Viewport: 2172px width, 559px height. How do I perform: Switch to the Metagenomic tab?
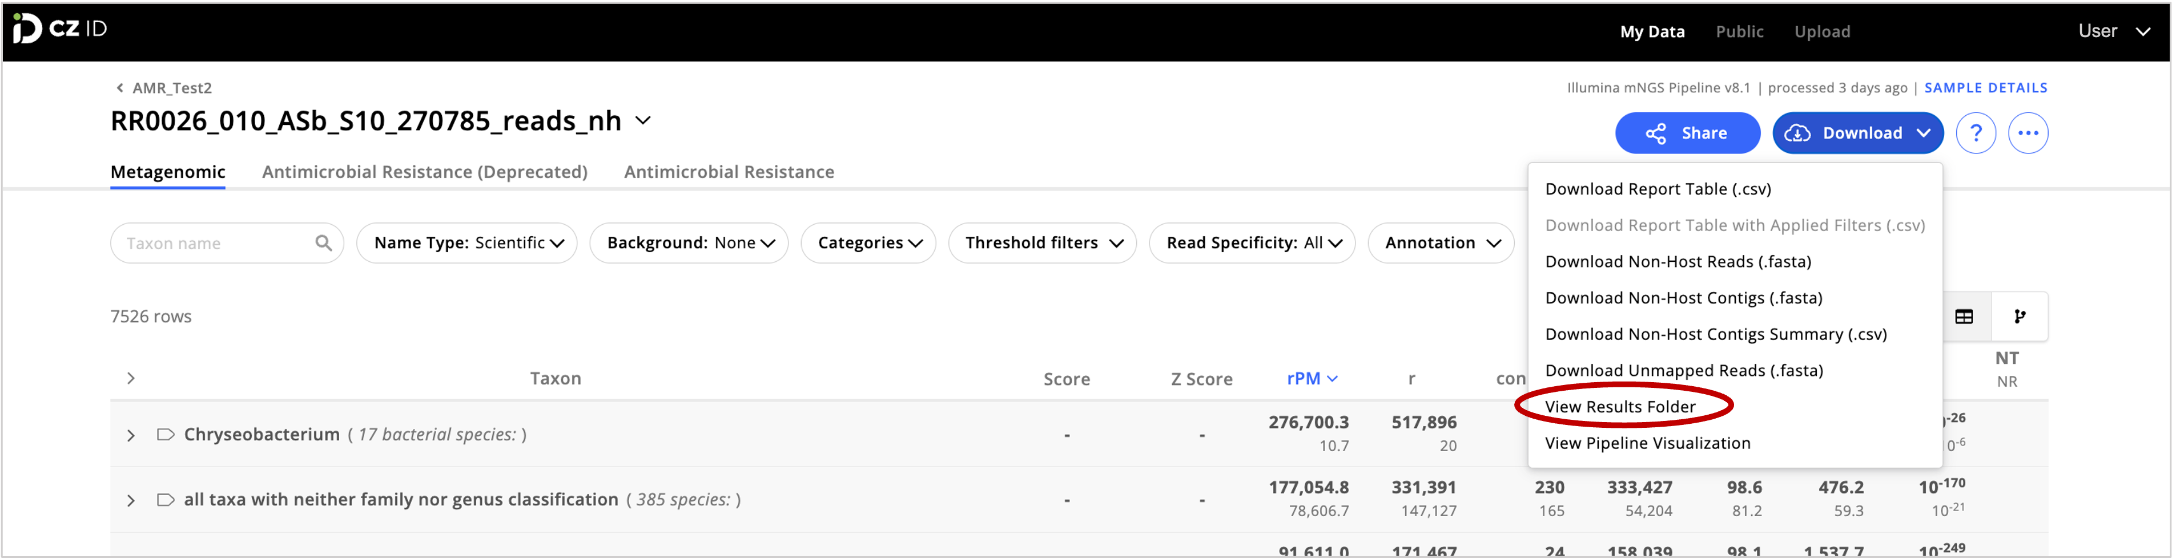pyautogui.click(x=167, y=172)
